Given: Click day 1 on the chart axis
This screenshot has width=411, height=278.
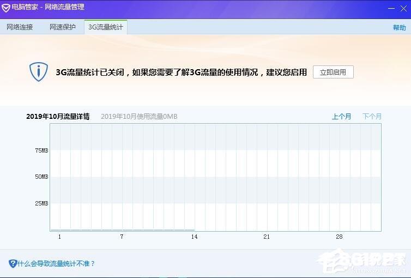Looking at the screenshot, I should (59, 237).
